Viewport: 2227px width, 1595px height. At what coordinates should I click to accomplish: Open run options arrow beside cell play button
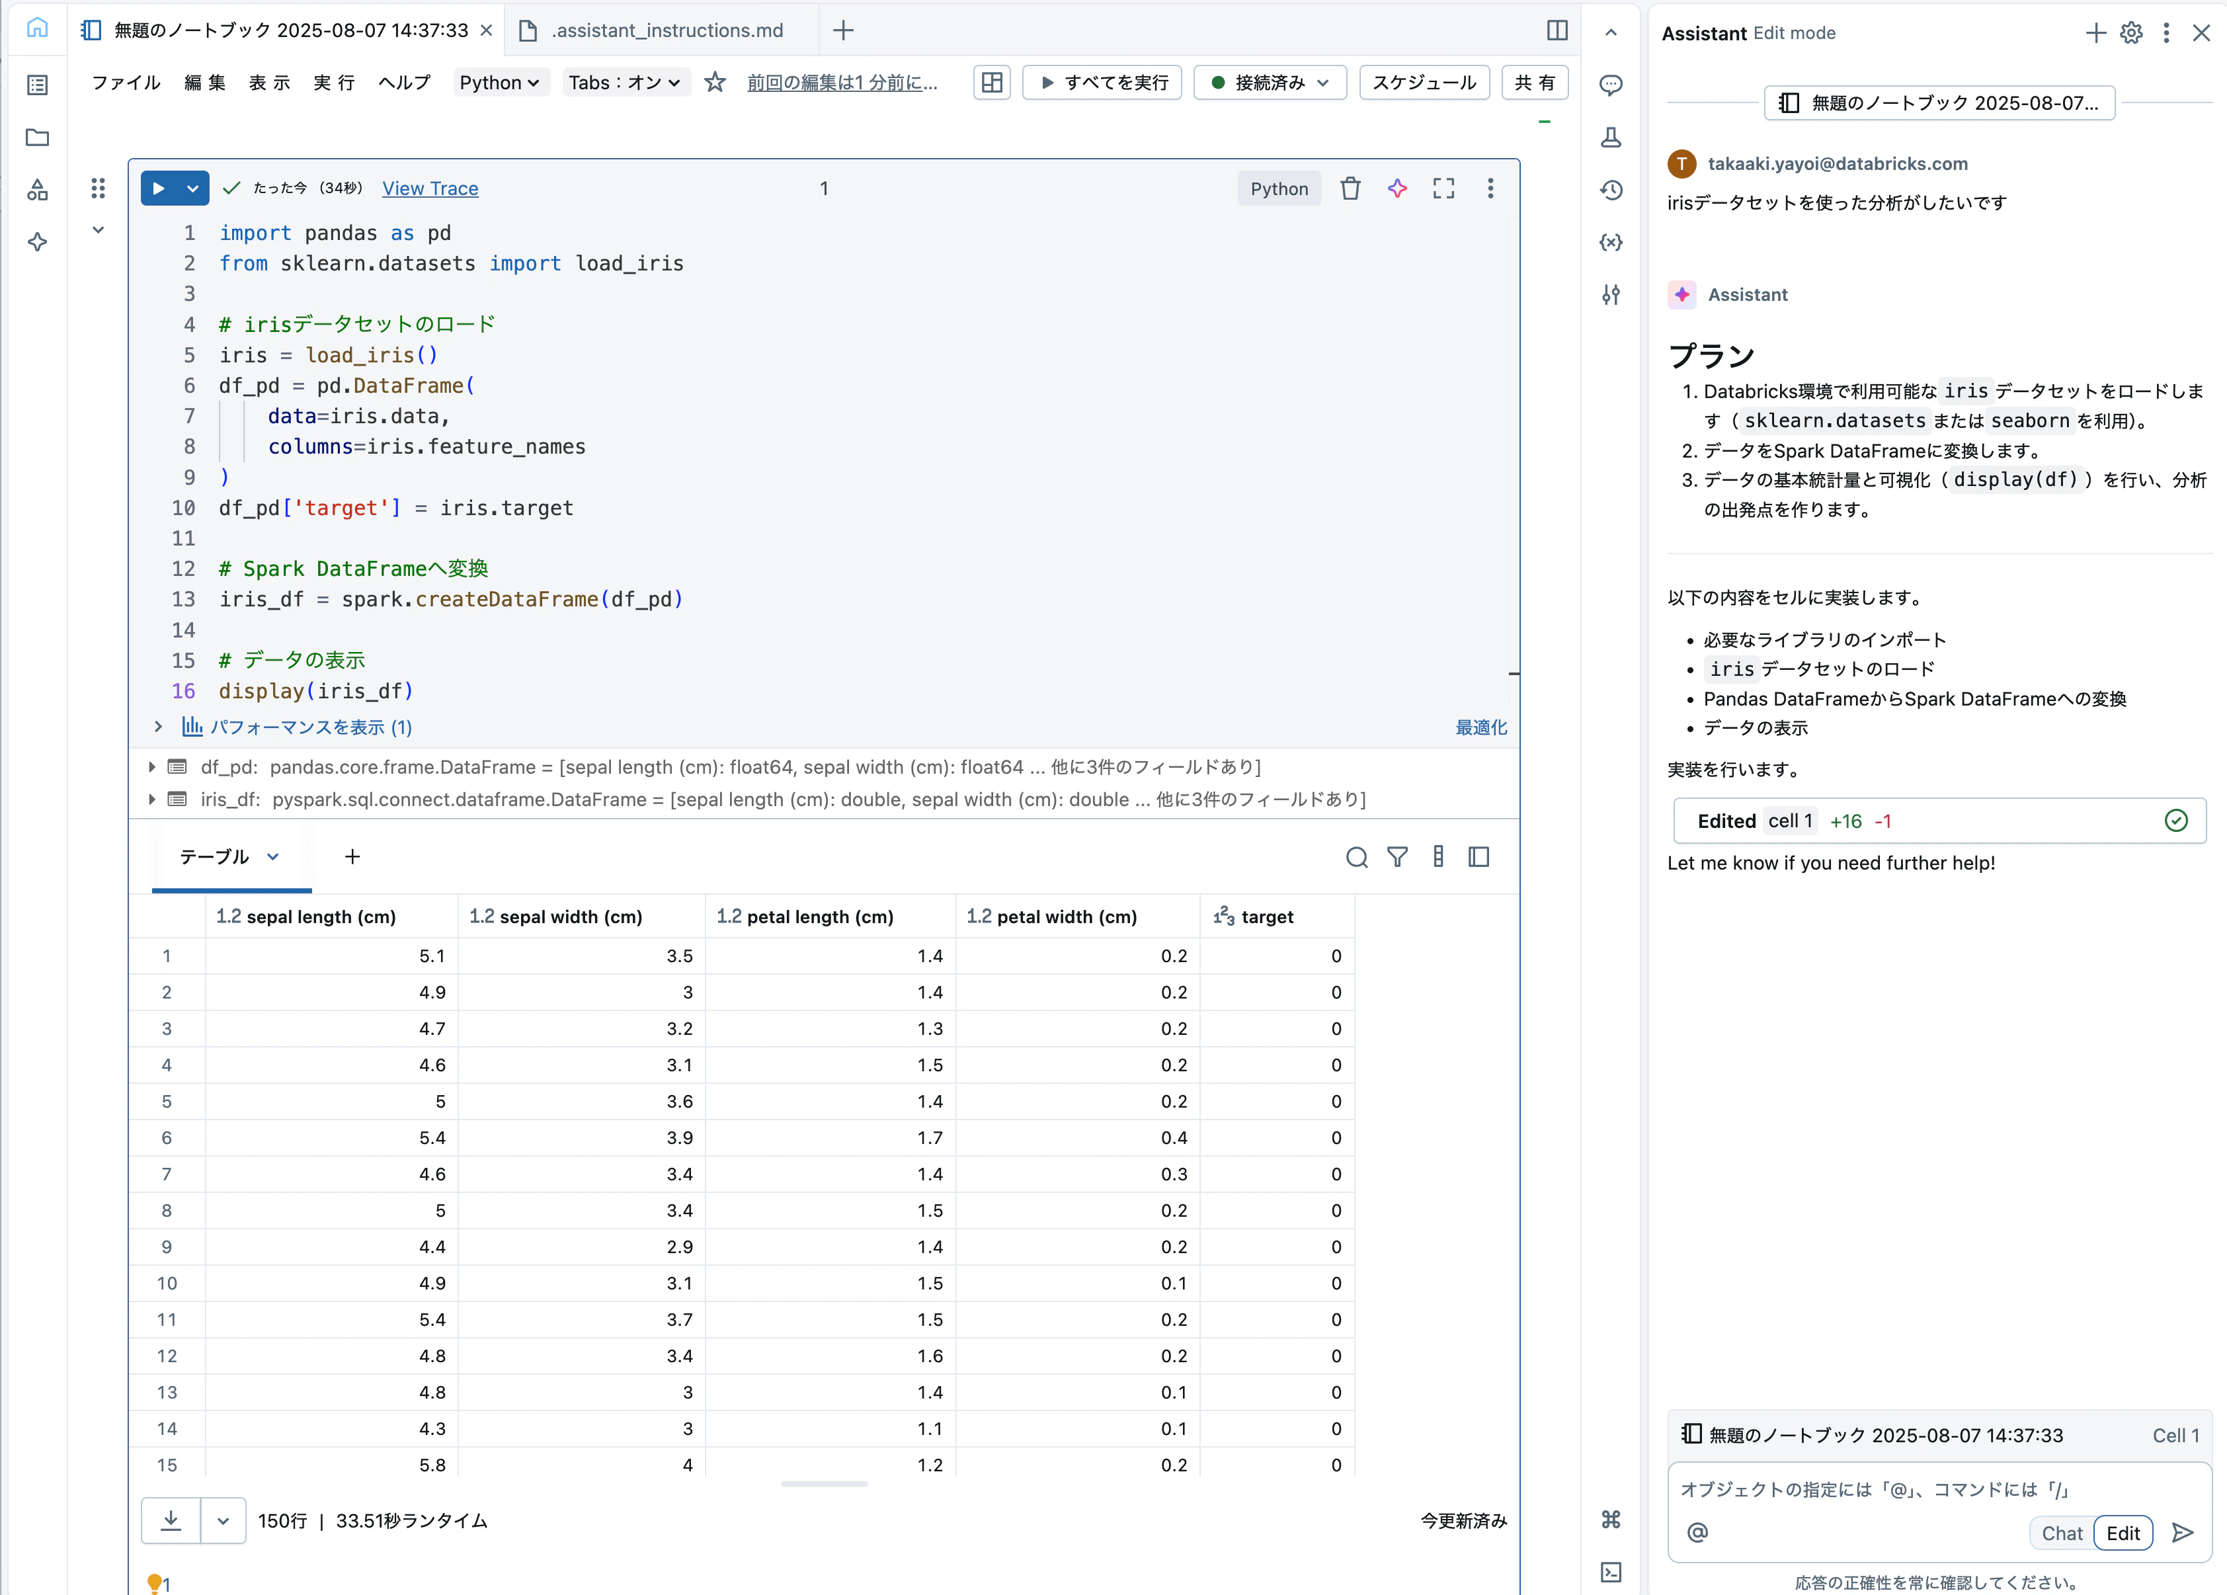pos(194,188)
